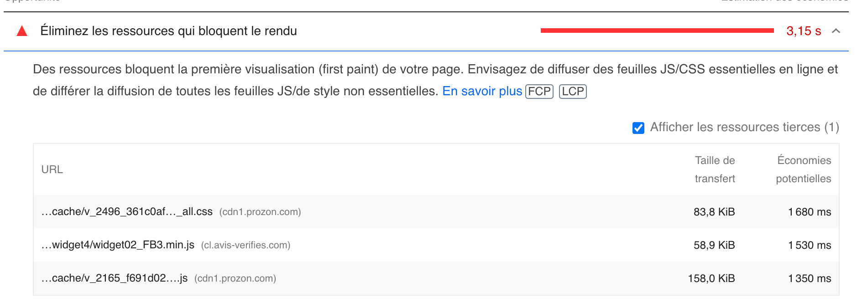Click the LCP metric badge
This screenshot has width=857, height=308.
point(573,92)
